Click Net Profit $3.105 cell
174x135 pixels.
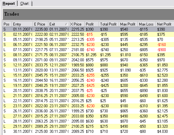tap(163, 121)
